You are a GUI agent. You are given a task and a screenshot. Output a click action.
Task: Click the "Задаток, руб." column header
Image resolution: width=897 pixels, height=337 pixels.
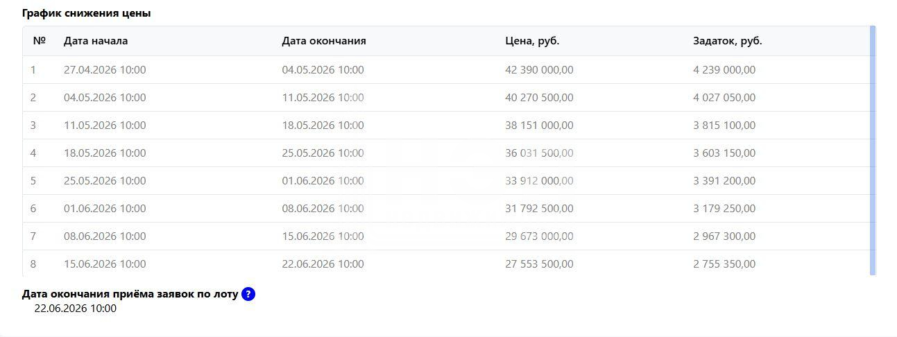point(728,41)
